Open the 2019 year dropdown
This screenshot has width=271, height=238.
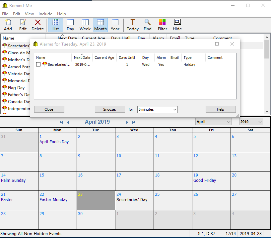[251, 122]
